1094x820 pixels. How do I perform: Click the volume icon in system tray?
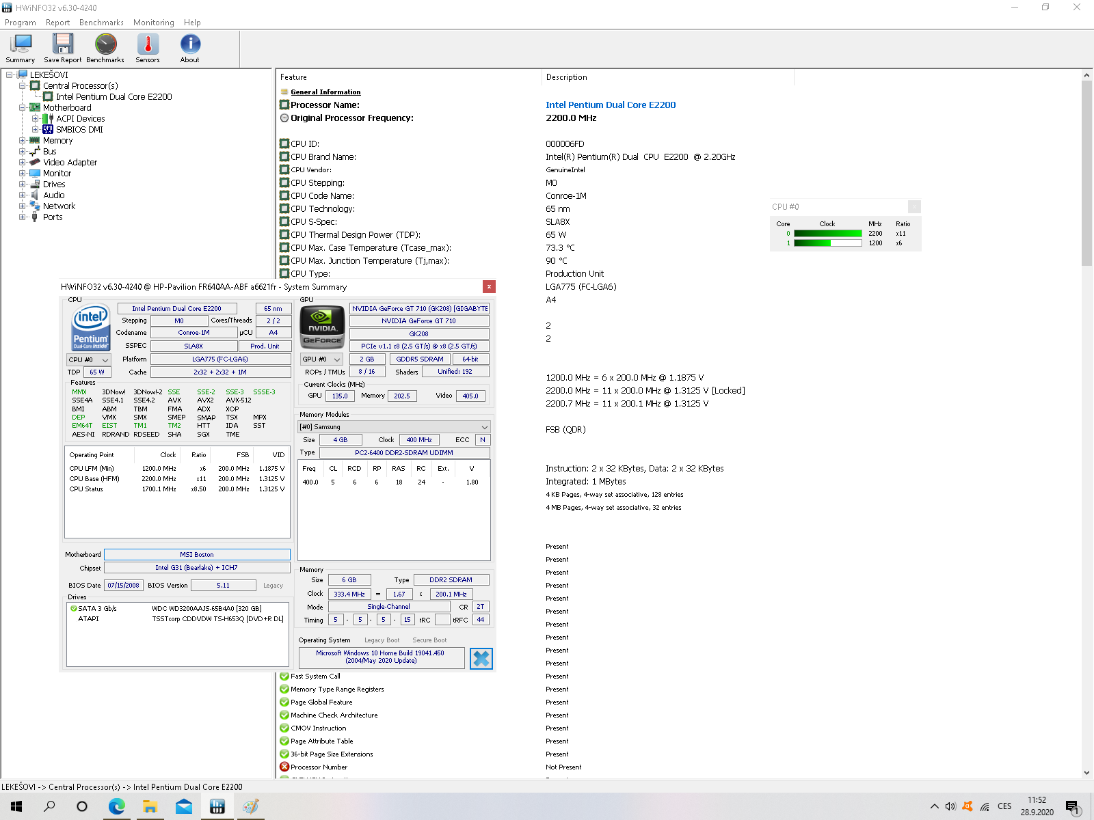pos(950,806)
